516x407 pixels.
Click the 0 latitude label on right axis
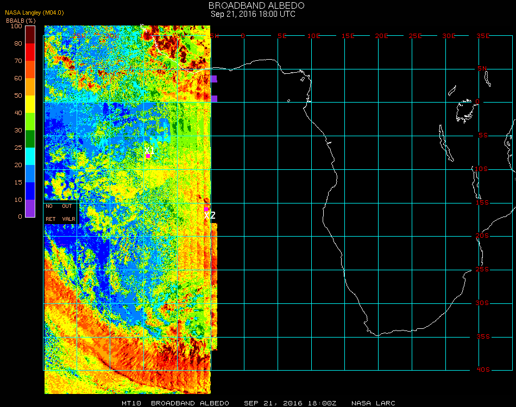point(477,101)
